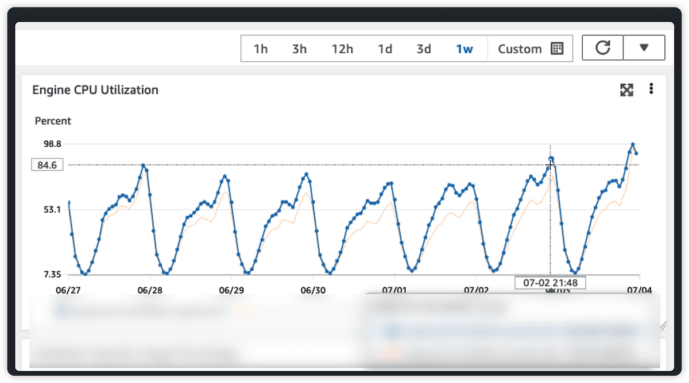Click the 07-02 21:48 timestamp label

click(x=550, y=283)
